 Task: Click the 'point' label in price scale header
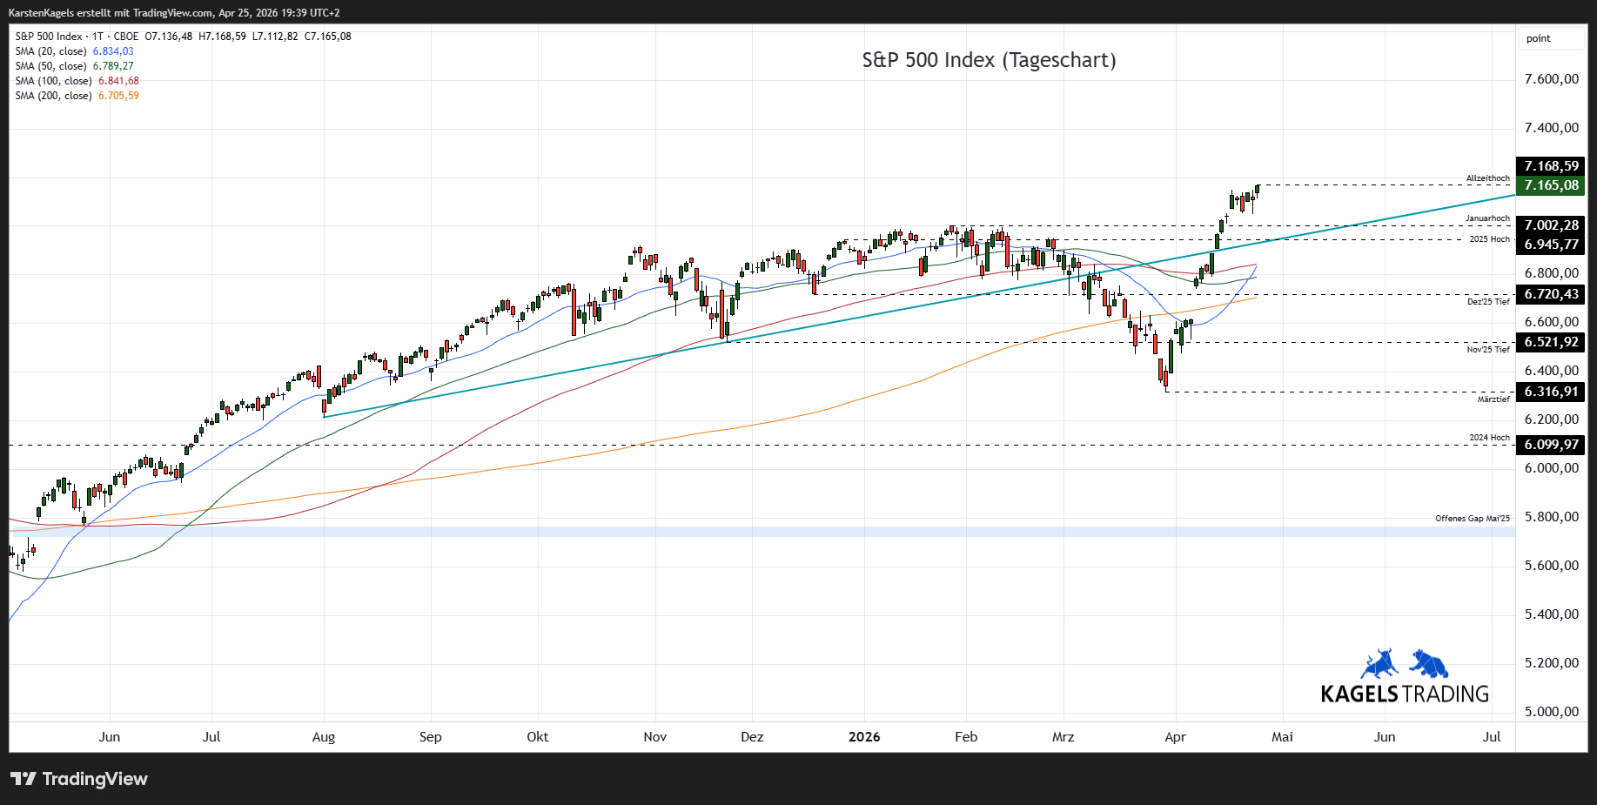[x=1538, y=38]
